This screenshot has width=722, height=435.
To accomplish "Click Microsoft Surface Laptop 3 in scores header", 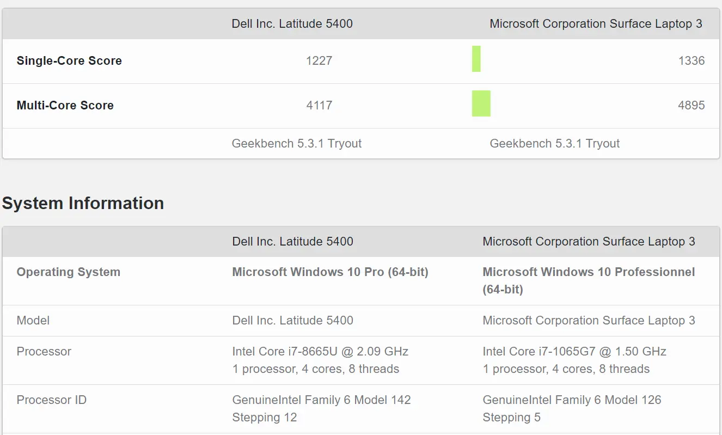I will [x=596, y=23].
